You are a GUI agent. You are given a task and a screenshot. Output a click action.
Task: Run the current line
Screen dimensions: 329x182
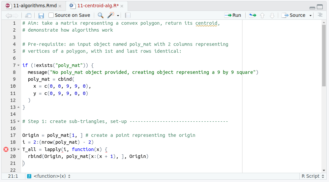[233, 15]
